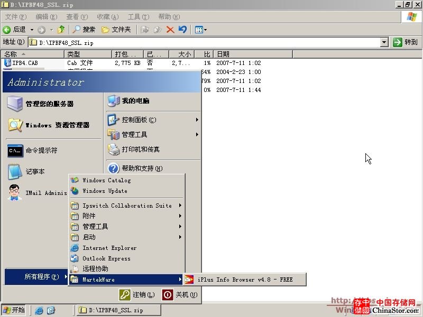Open Windows Explorer (资源管理器) from Start menu
The image size is (423, 317).
click(53, 125)
